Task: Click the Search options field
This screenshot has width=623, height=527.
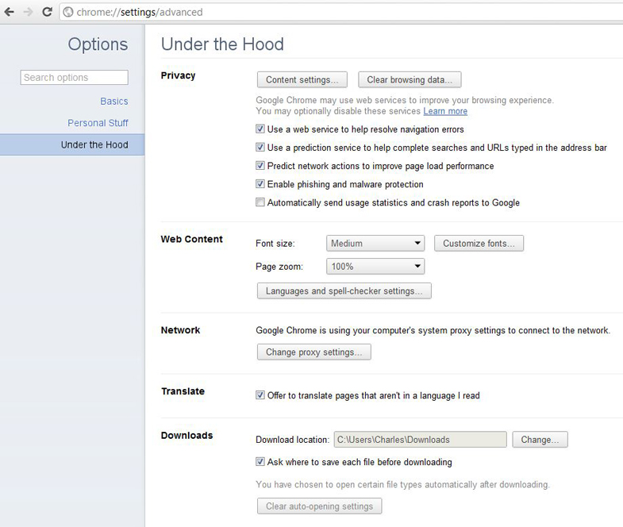Action: (x=75, y=78)
